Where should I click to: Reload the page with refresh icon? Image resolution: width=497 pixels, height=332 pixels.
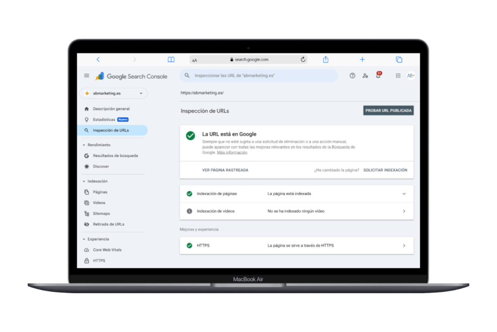(303, 59)
